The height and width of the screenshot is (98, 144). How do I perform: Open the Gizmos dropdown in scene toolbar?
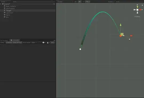point(111,2)
